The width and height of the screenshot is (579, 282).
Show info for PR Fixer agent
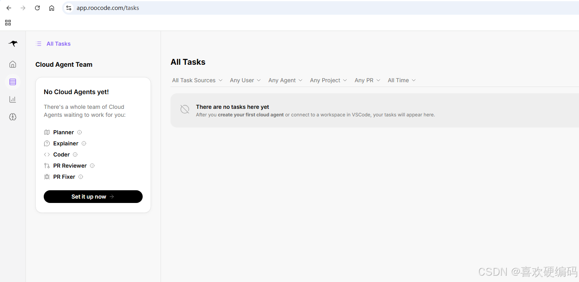click(x=81, y=177)
